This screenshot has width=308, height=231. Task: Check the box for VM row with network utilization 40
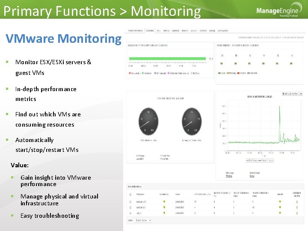[x=130, y=207]
